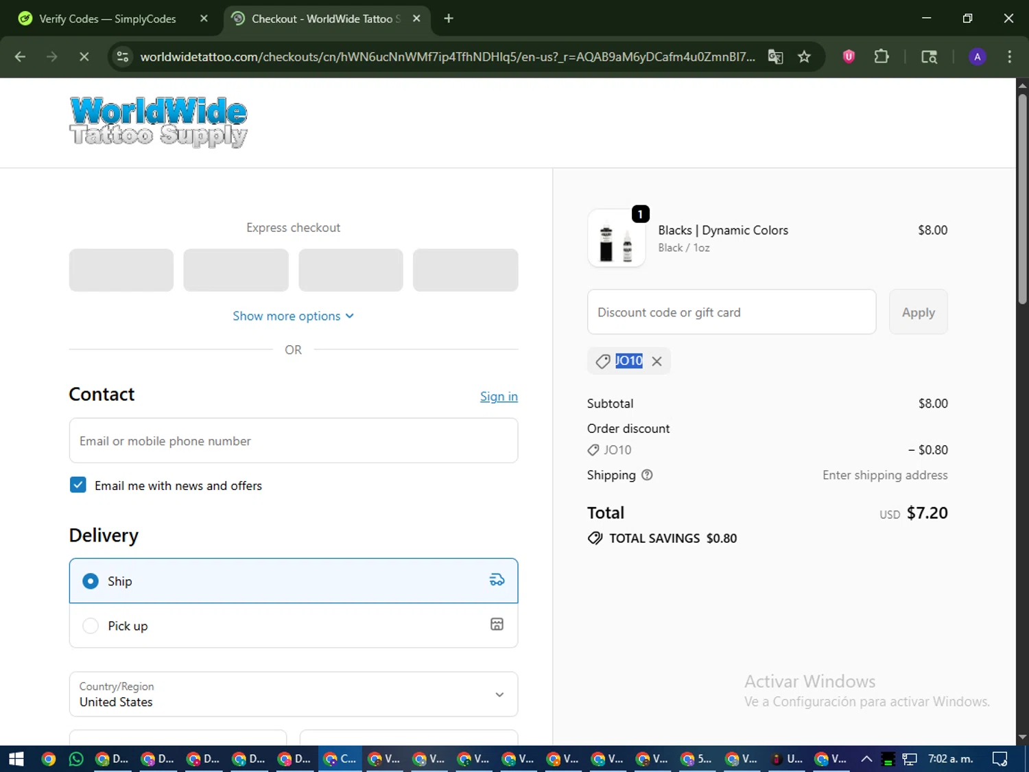Image resolution: width=1029 pixels, height=772 pixels.
Task: Launch the unlabeled Chrome taskbar icon
Action: (48, 759)
